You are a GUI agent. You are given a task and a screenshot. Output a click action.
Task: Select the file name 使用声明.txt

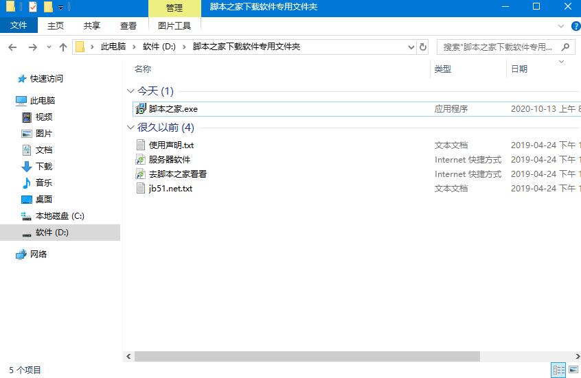pos(171,145)
